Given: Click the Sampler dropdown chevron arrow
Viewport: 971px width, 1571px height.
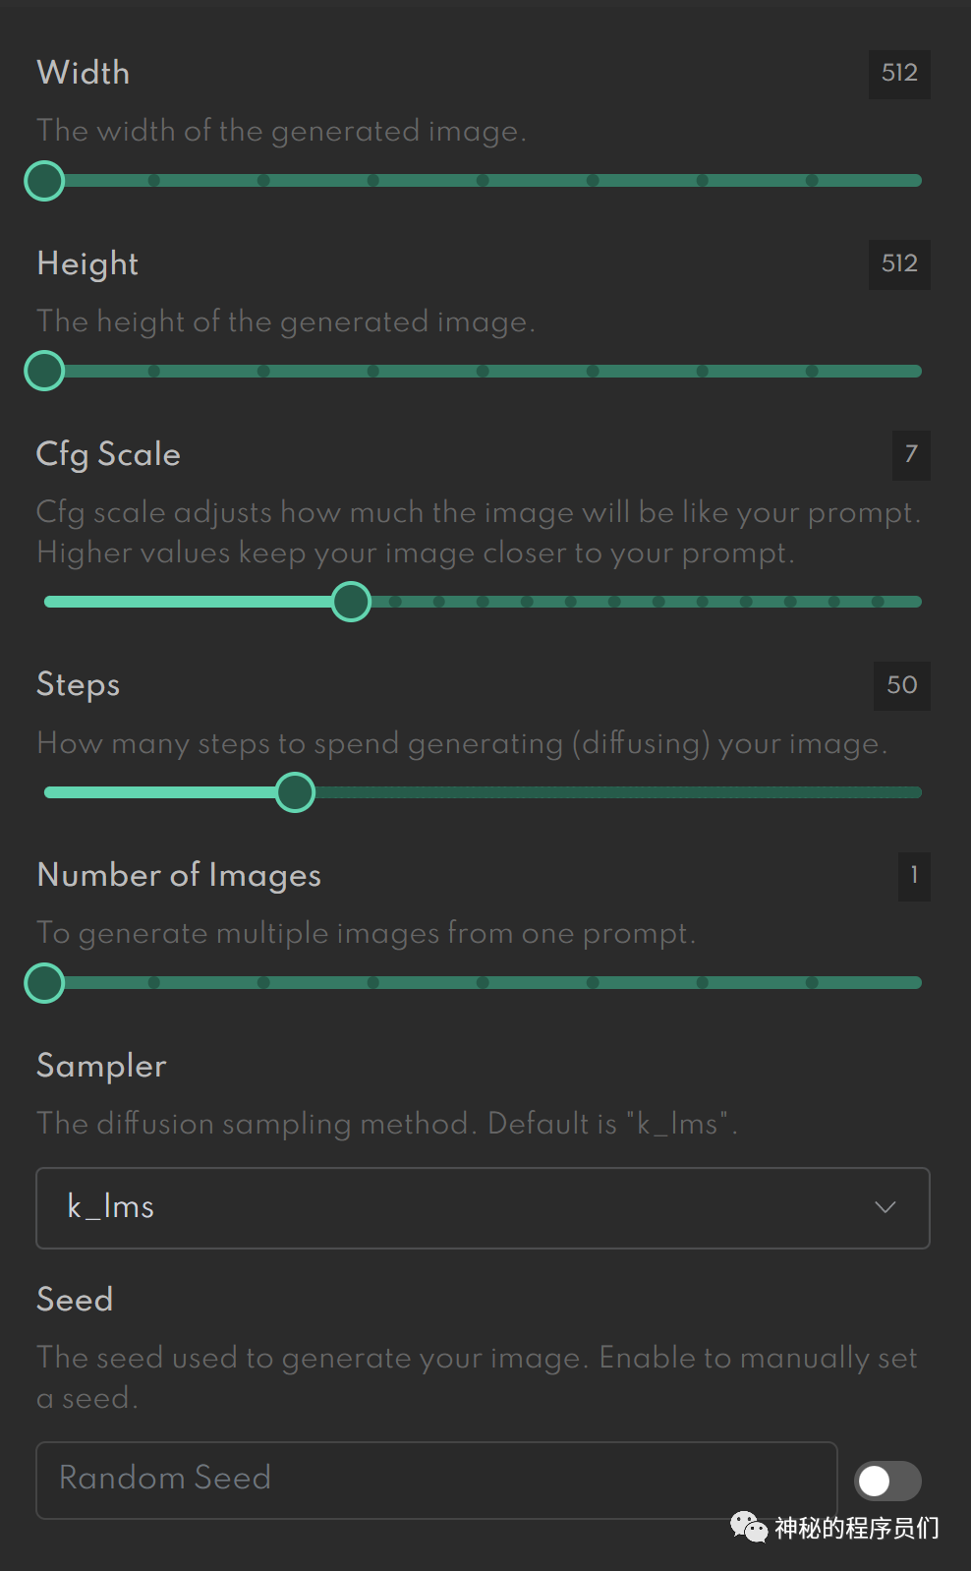Looking at the screenshot, I should 885,1207.
